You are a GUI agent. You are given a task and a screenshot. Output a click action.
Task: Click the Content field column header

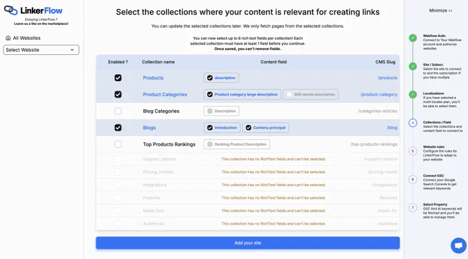tap(273, 62)
